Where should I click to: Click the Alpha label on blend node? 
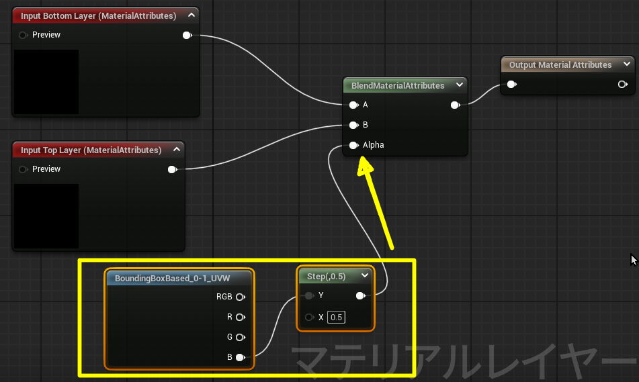[x=374, y=144]
